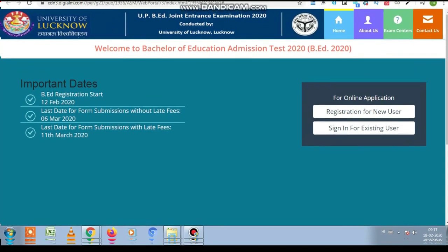The height and width of the screenshot is (252, 448).
Task: Click the '06 Mar 2020' date text
Action: (x=58, y=119)
